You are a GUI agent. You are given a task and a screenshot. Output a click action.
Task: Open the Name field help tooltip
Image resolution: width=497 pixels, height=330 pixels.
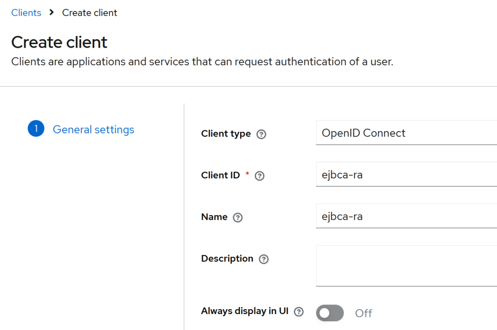(237, 217)
